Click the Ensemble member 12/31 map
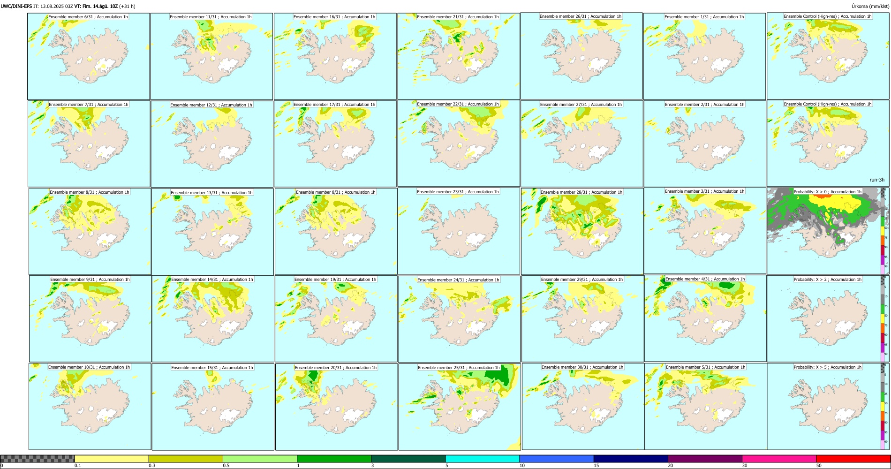Image resolution: width=891 pixels, height=469 pixels. pyautogui.click(x=212, y=144)
